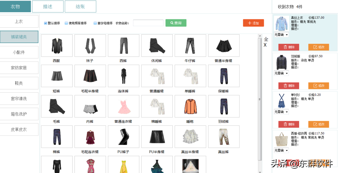The image size is (338, 173).
Task: Click the down jacket thumbnail of 羽绒服
Action: click(281, 62)
